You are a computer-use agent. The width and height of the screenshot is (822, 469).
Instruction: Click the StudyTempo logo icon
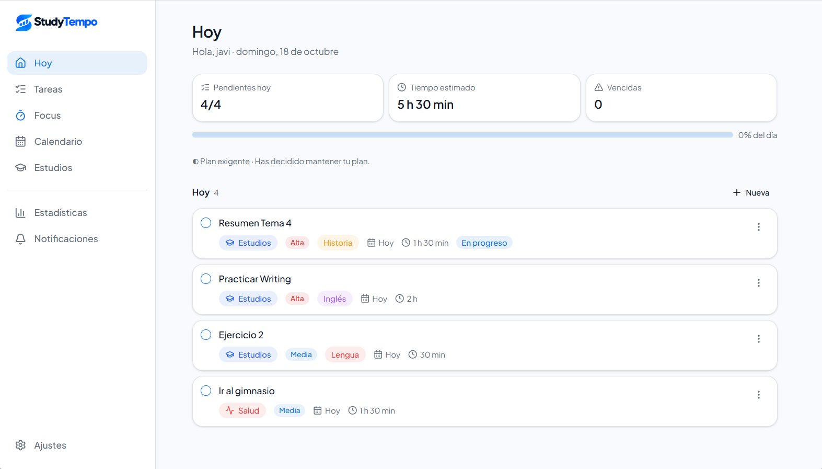[x=24, y=22]
